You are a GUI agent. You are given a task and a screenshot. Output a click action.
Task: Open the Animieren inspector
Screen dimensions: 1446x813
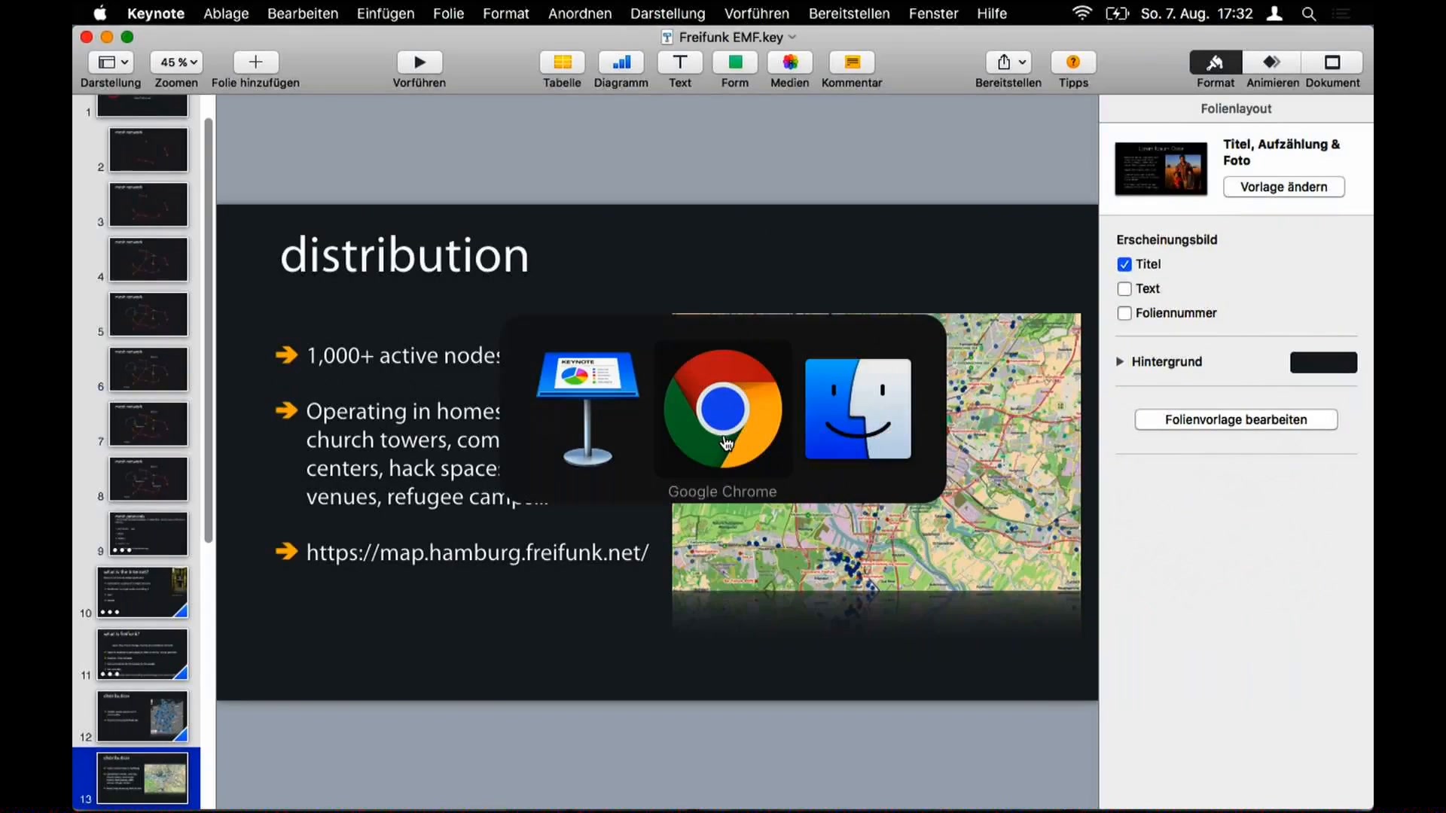point(1272,62)
